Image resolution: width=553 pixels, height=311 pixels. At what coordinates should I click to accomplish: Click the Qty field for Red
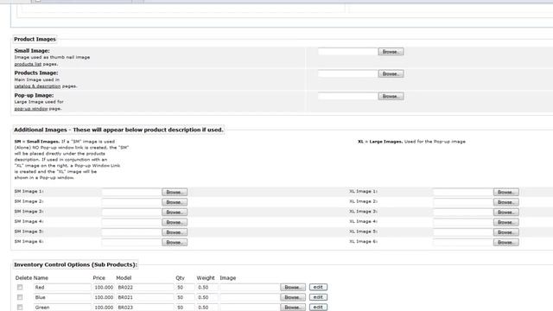tap(185, 288)
